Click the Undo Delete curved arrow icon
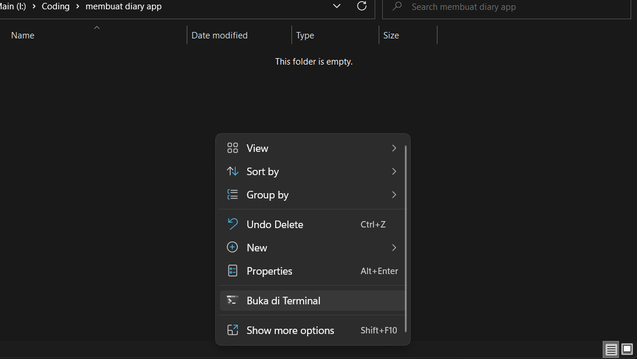This screenshot has height=359, width=637. (x=233, y=224)
